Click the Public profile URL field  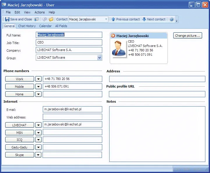coord(157,94)
